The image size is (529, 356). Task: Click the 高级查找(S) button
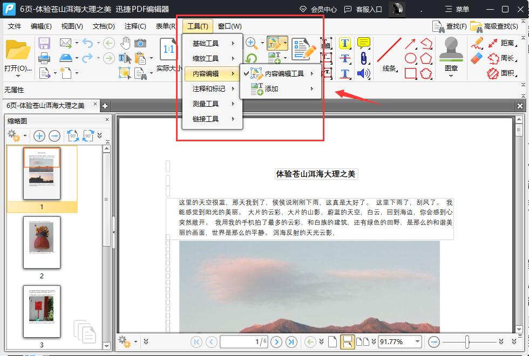494,26
